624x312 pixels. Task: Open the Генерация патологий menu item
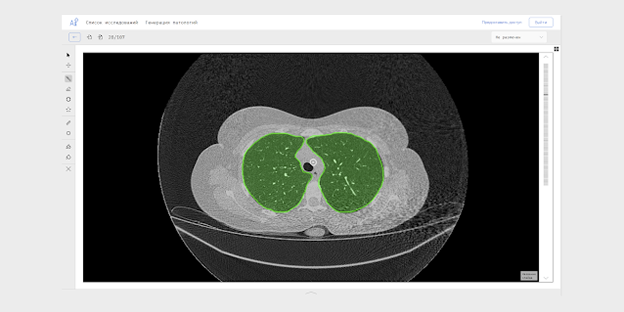pyautogui.click(x=171, y=23)
